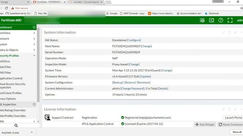This screenshot has width=243, height=136.
Task: Collapse the Security Profiles section
Action: click(34, 56)
